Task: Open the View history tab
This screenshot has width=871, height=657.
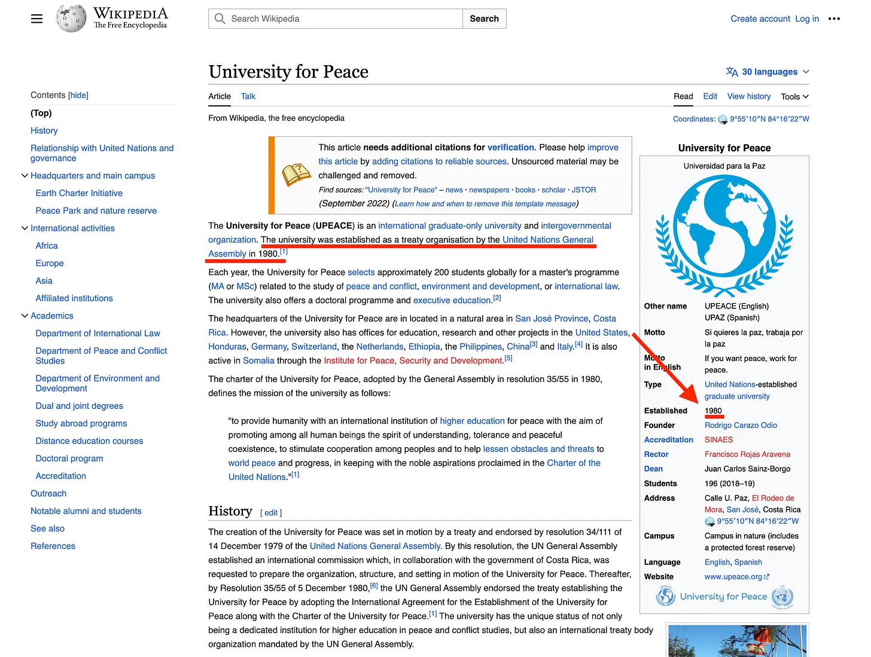Action: [749, 96]
